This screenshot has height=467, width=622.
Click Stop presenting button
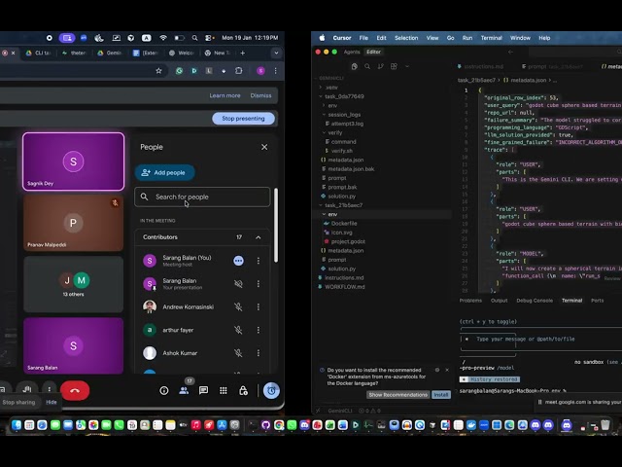(243, 119)
